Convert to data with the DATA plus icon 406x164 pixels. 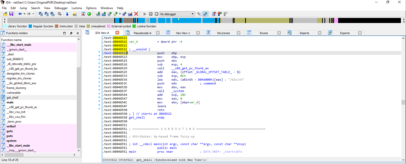point(104,14)
